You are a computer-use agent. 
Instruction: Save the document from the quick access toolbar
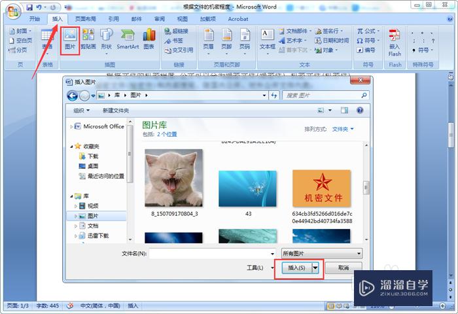coord(29,7)
